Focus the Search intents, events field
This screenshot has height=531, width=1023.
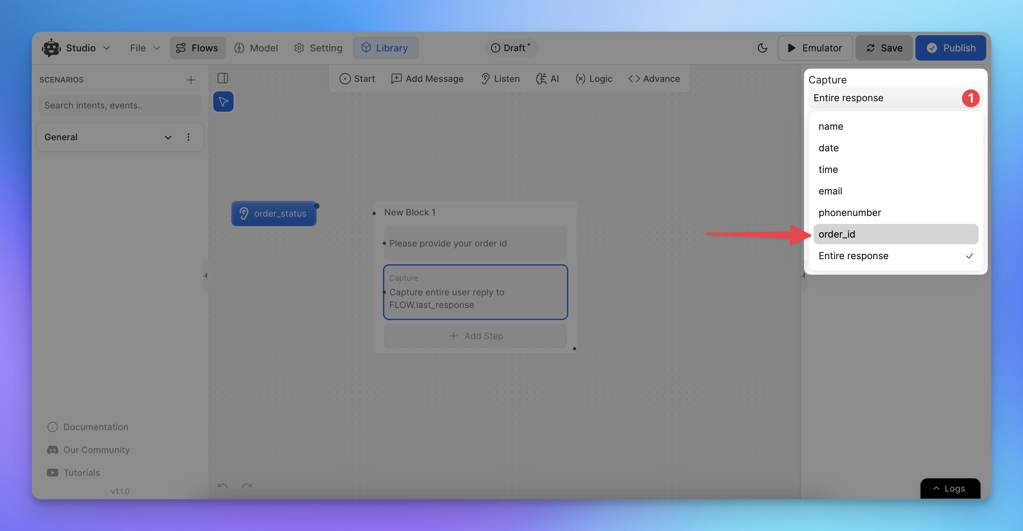[120, 105]
